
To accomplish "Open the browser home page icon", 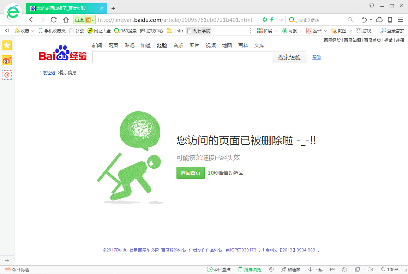I will [66, 20].
